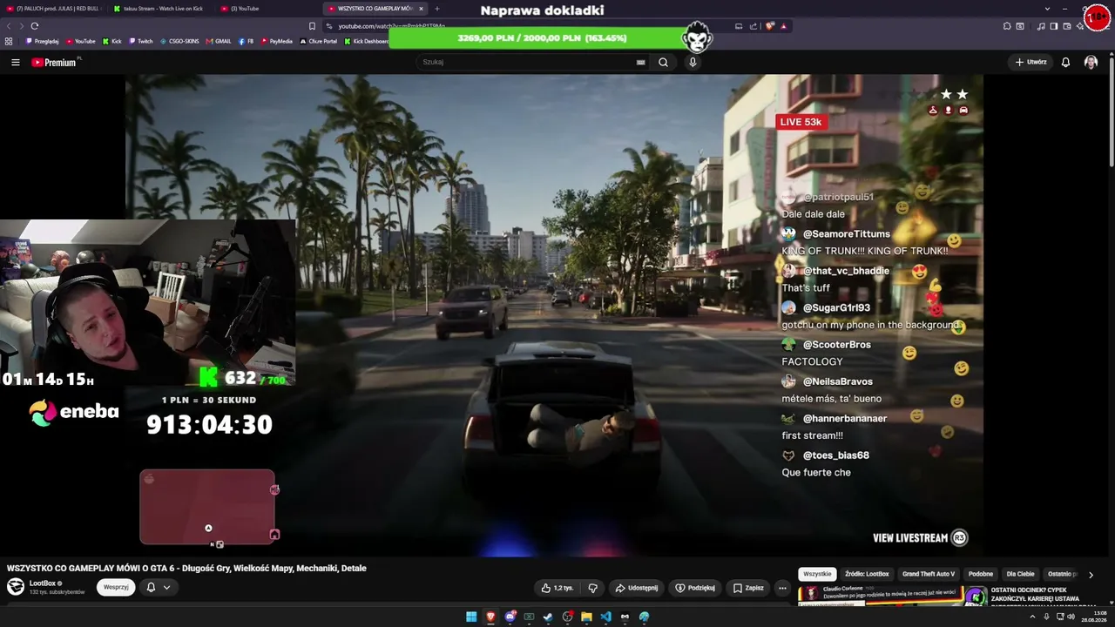This screenshot has height=627, width=1115.
Task: Open the LootBox channel avatar
Action: tap(16, 587)
